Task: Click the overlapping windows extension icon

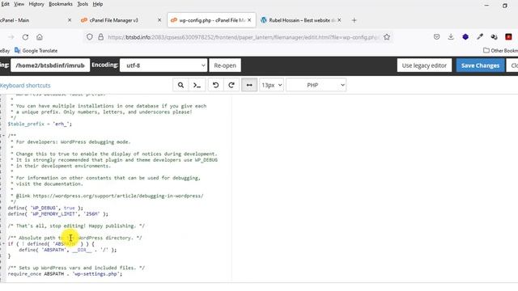Action: (x=494, y=37)
